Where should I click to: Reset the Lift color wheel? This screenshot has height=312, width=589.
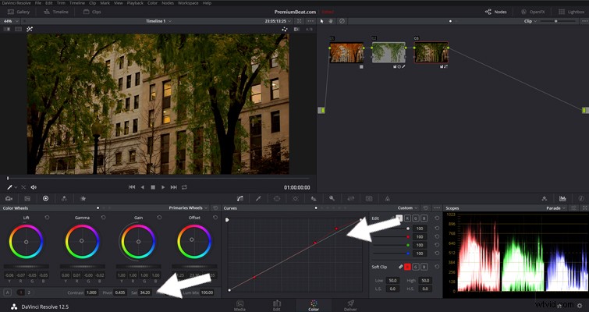47,218
